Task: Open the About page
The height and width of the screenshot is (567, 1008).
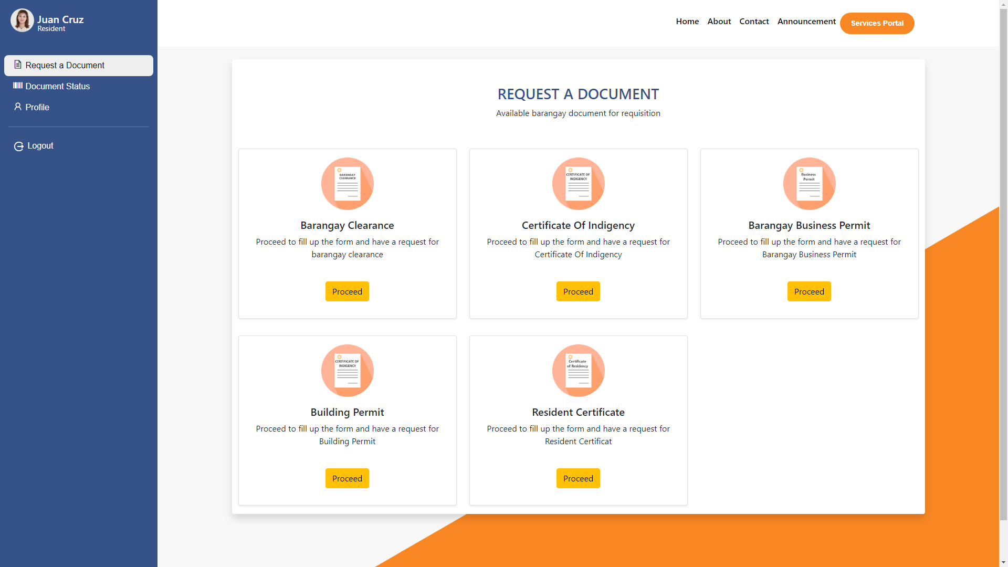Action: pyautogui.click(x=719, y=21)
